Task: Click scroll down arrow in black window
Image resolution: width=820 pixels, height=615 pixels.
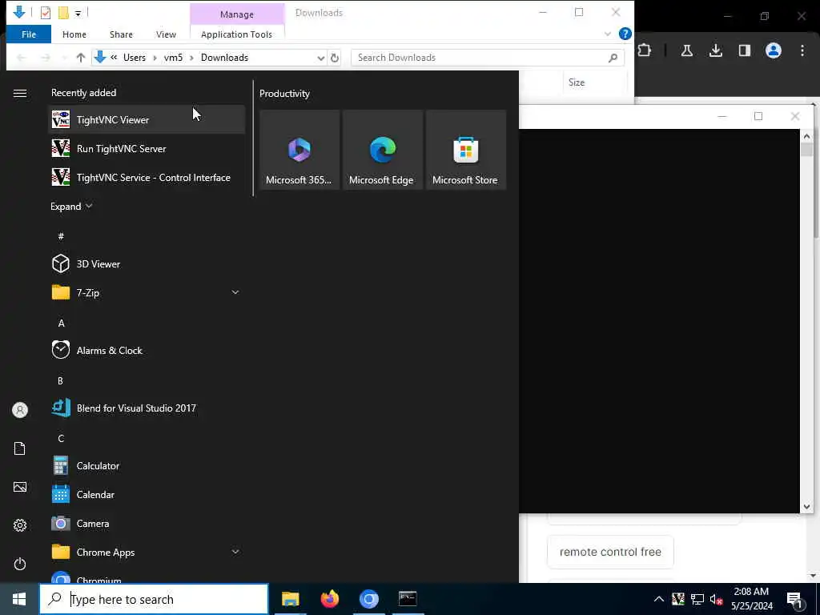Action: (806, 506)
